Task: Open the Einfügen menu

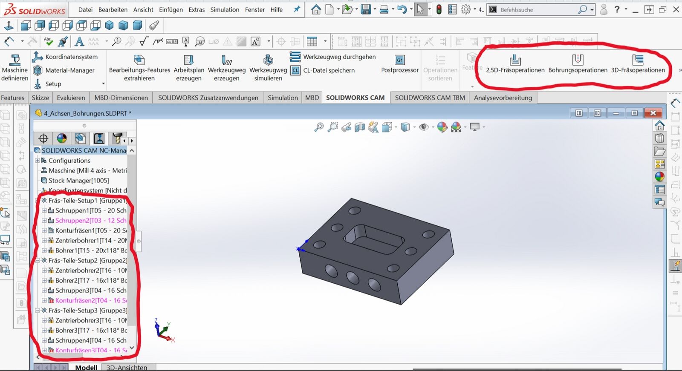Action: (170, 9)
